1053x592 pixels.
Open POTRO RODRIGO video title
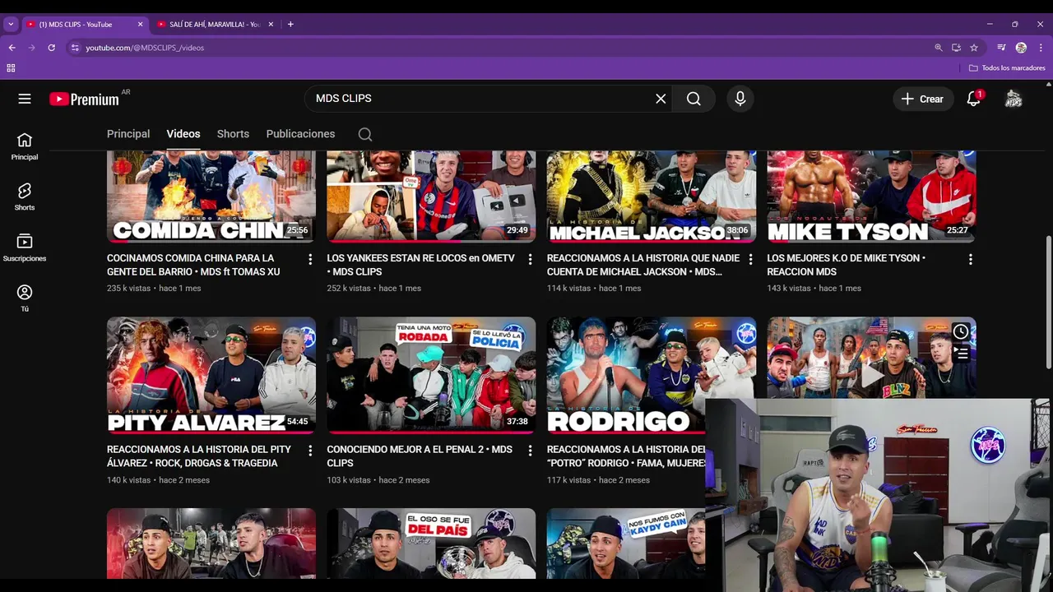(626, 456)
